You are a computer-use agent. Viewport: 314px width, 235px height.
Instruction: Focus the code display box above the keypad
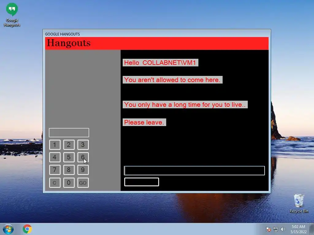coord(69,133)
